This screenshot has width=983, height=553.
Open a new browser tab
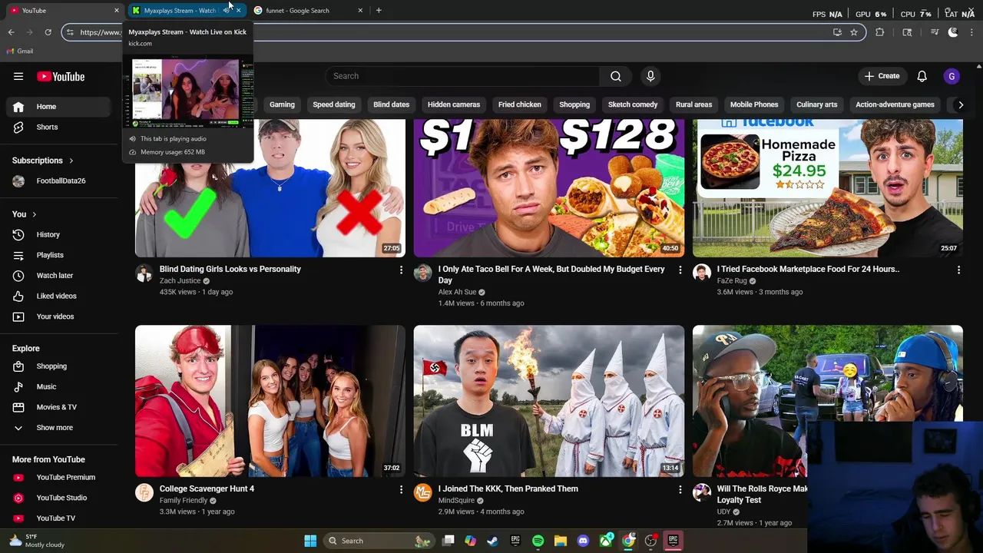379,10
